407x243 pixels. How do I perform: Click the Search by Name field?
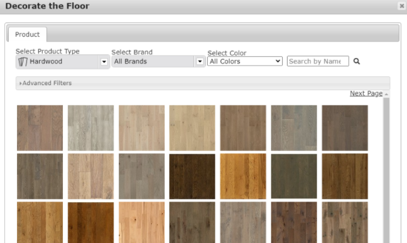click(318, 61)
